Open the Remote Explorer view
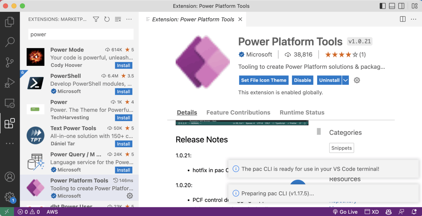This screenshot has width=422, height=216. click(x=10, y=103)
